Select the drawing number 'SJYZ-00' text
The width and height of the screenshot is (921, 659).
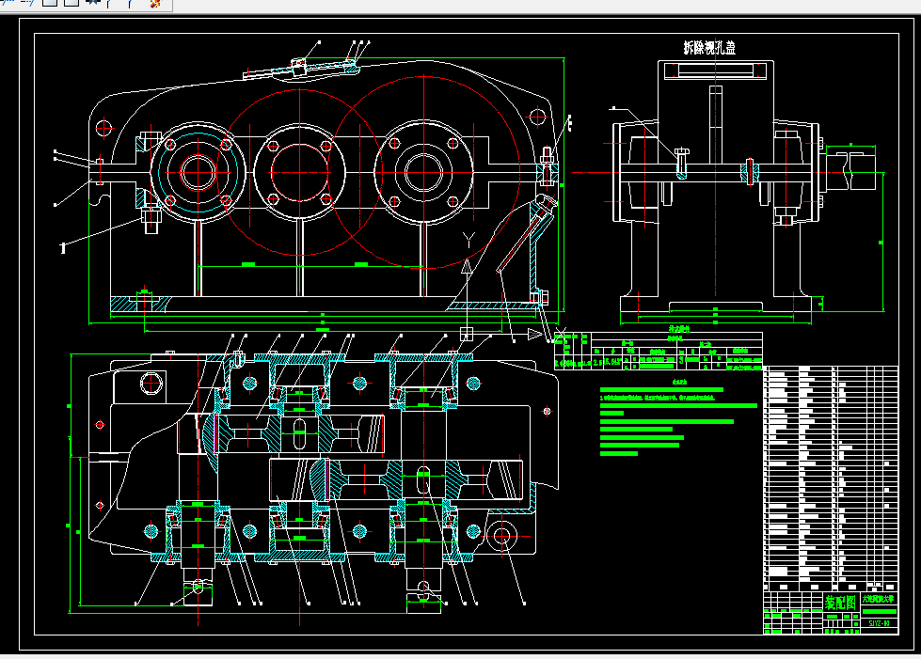pos(880,623)
